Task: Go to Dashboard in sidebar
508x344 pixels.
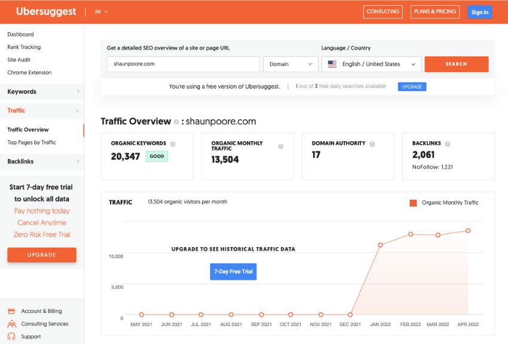Action: pyautogui.click(x=20, y=34)
